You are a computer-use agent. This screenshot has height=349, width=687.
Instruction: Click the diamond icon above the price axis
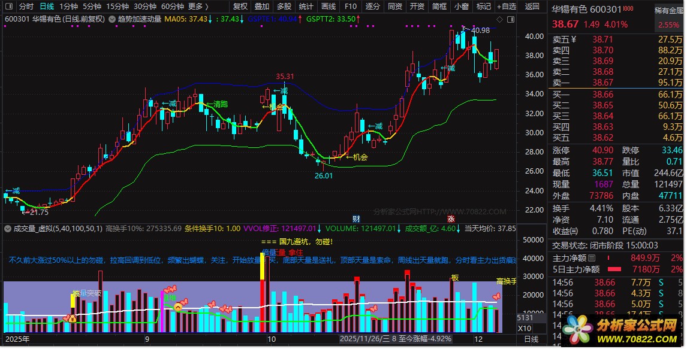tap(499, 19)
